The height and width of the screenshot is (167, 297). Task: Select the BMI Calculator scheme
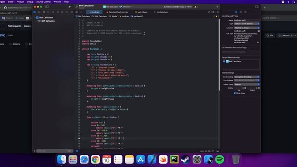(111, 7)
